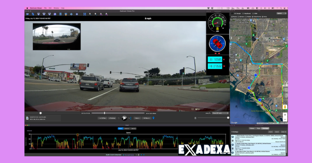Select geotag marker 3 on the map
312x163 pixels.
pos(256,75)
